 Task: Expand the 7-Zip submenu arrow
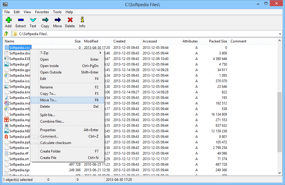[100, 53]
